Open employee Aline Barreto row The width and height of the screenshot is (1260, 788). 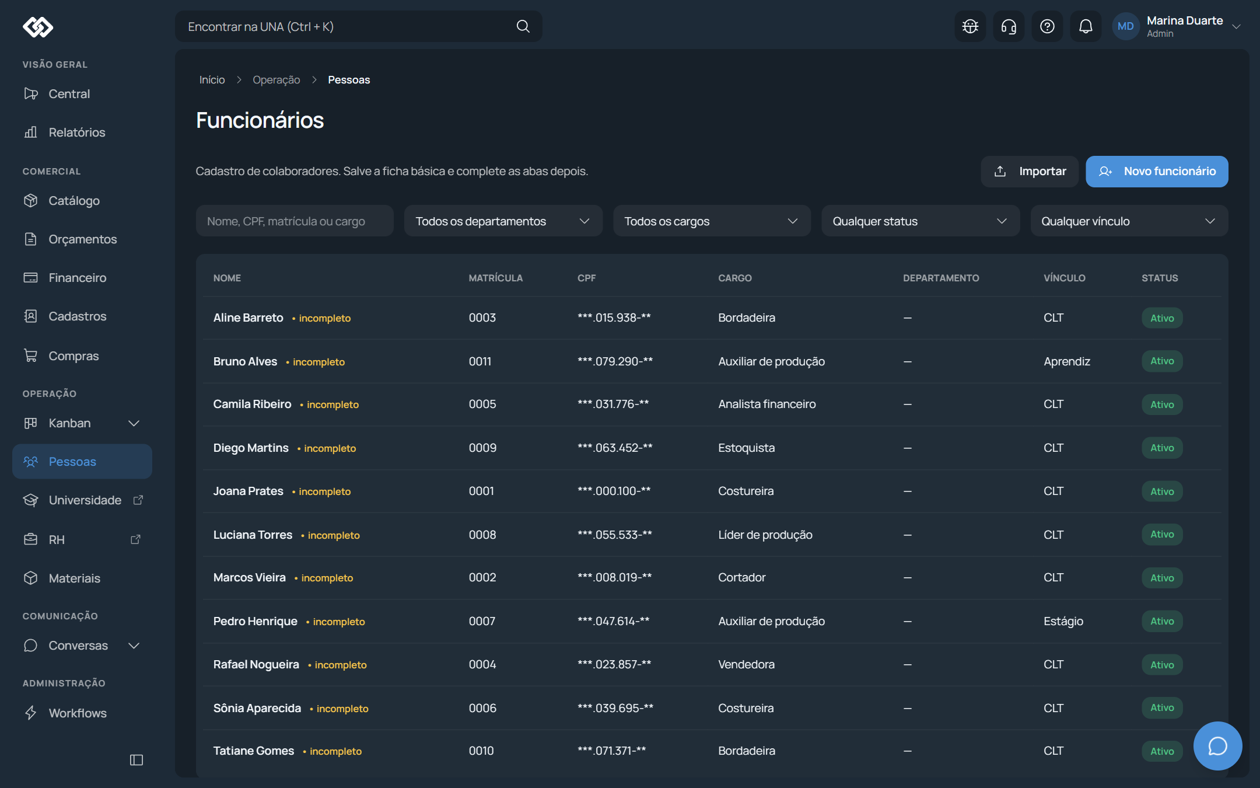pyautogui.click(x=712, y=318)
